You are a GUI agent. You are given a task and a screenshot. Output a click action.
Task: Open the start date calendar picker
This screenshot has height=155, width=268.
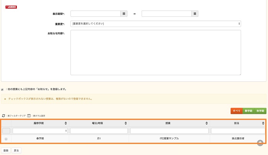click(x=124, y=14)
